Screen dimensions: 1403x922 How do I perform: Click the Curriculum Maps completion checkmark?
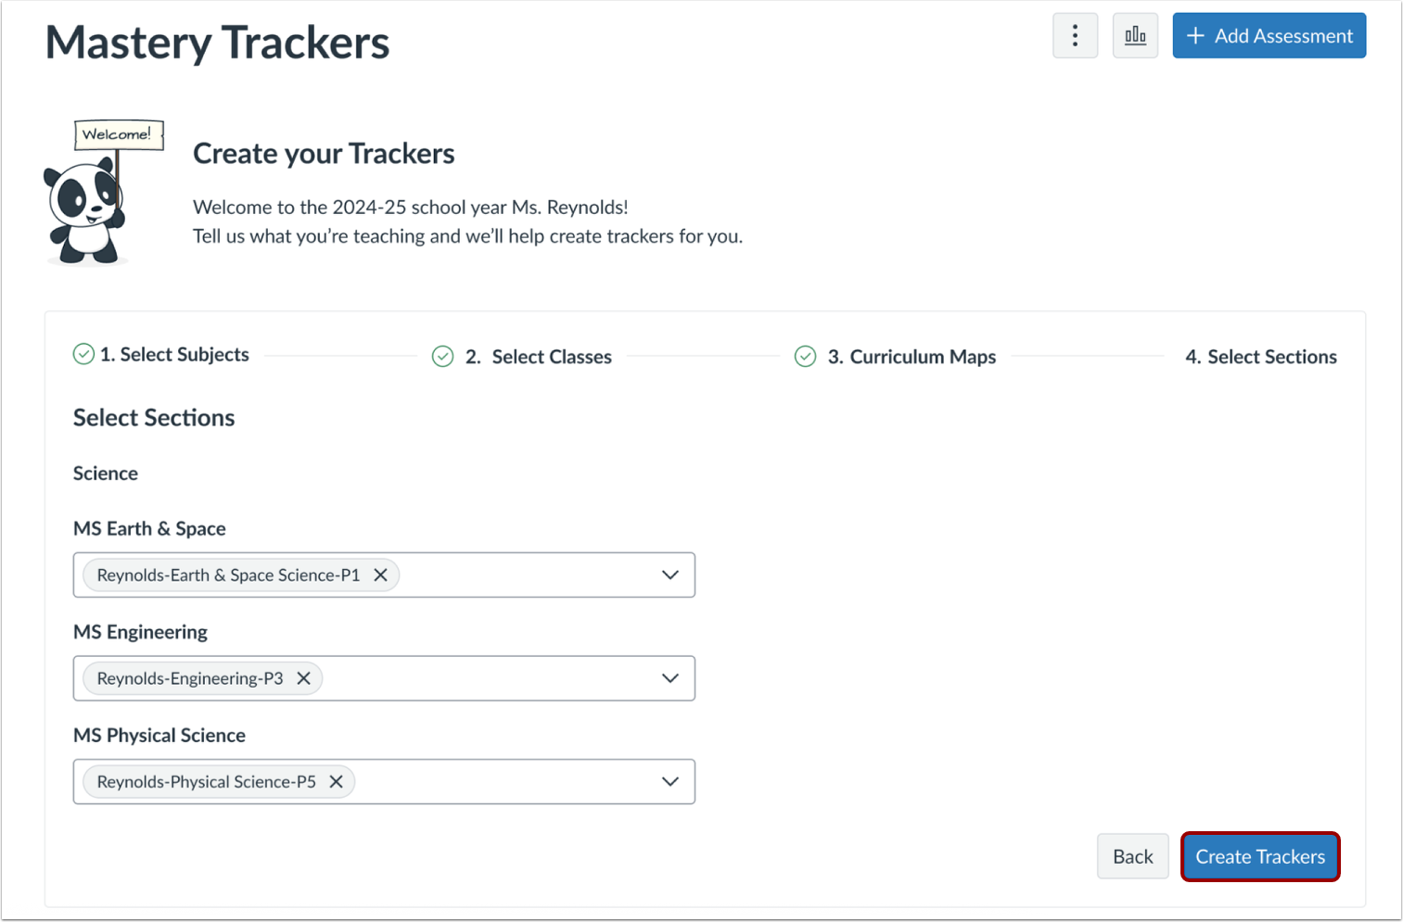(x=805, y=356)
